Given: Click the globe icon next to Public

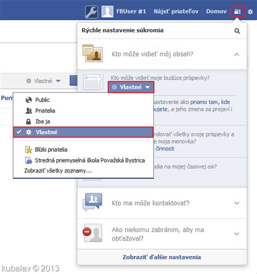Looking at the screenshot, I should [x=29, y=100].
